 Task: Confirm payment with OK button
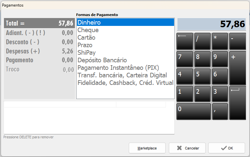pos(227,148)
